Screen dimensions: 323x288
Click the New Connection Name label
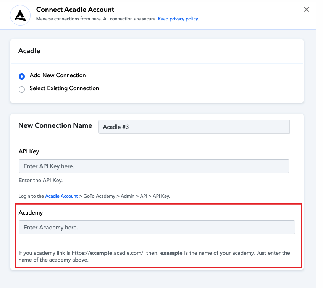point(55,125)
